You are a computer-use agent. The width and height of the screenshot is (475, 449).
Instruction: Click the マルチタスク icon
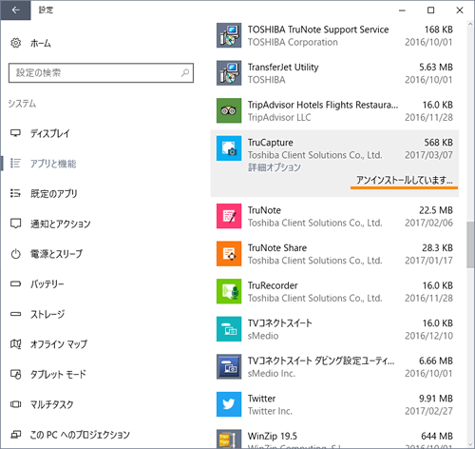15,404
